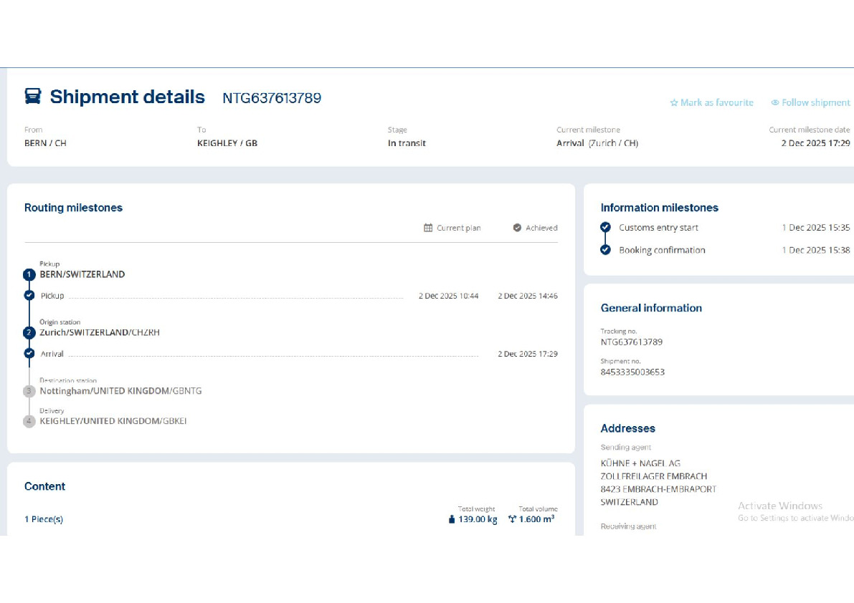
Task: Click the Arrival milestone checkmark icon
Action: 29,354
